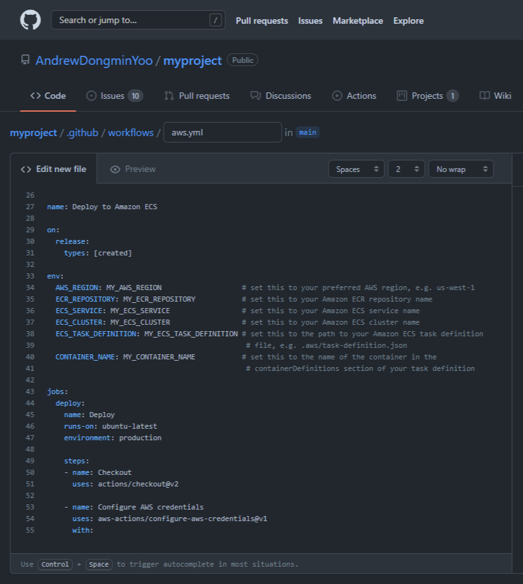Switch to the Wiki tab
523x584 pixels.
[x=495, y=96]
